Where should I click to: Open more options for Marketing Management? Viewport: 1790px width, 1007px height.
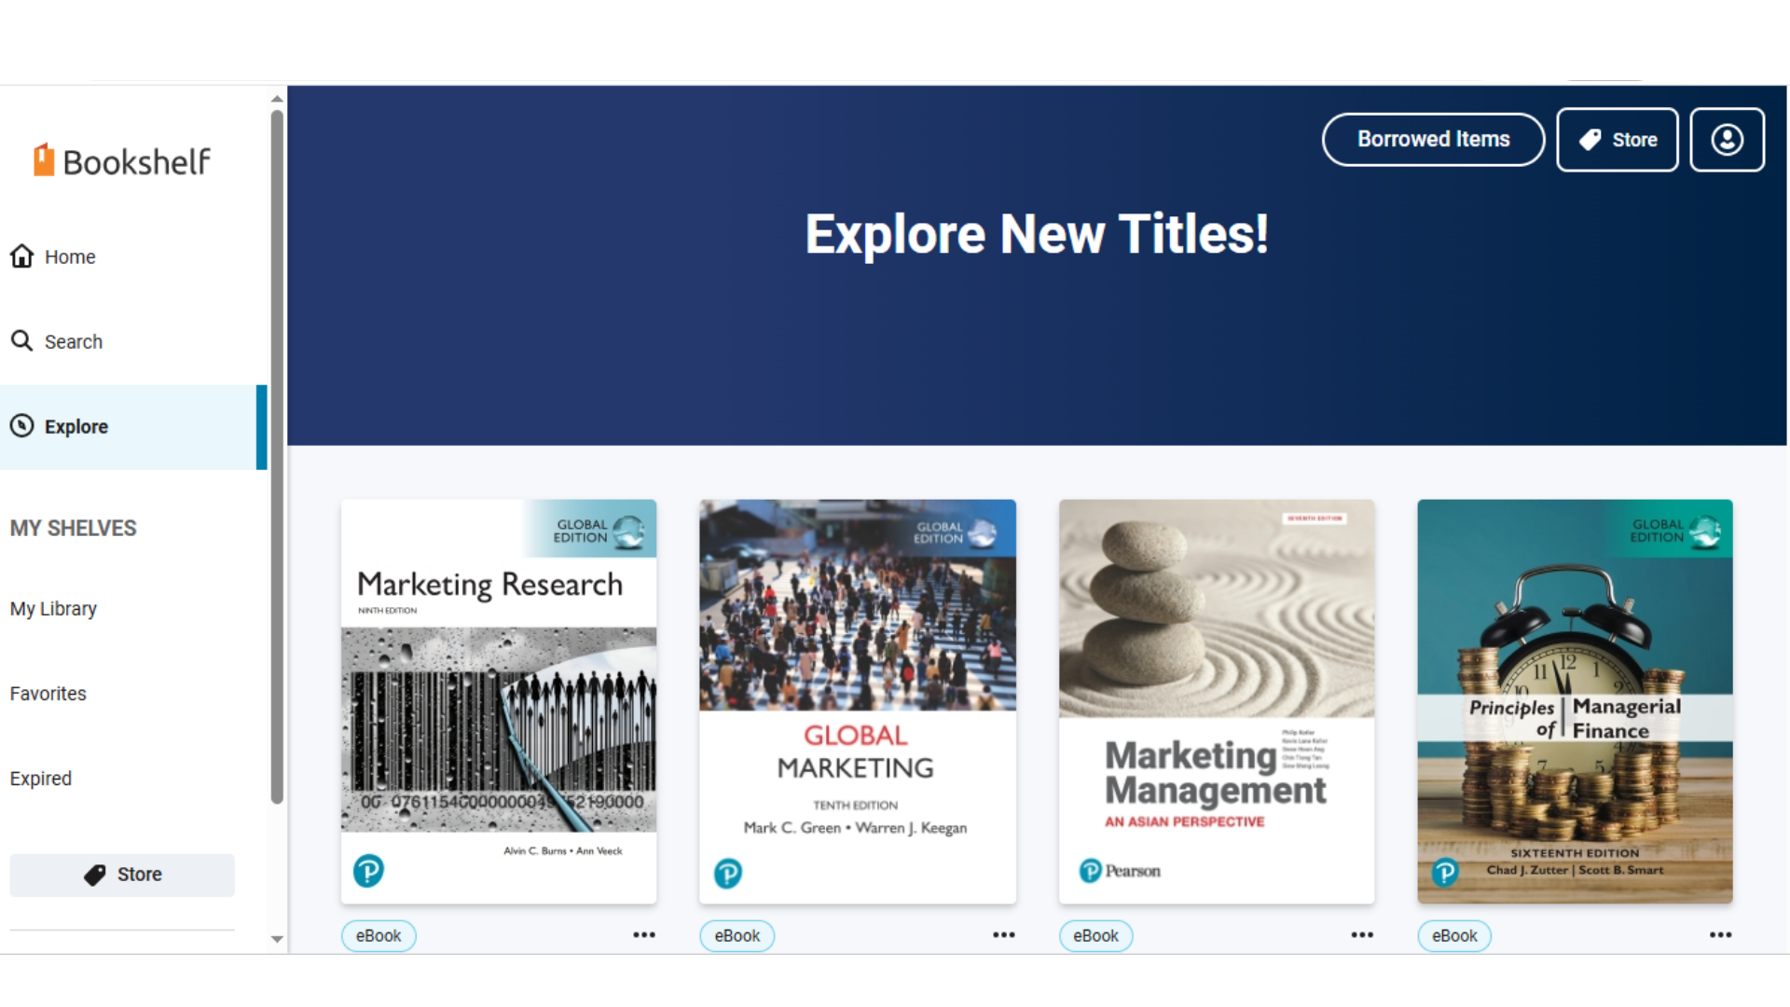click(x=1362, y=934)
